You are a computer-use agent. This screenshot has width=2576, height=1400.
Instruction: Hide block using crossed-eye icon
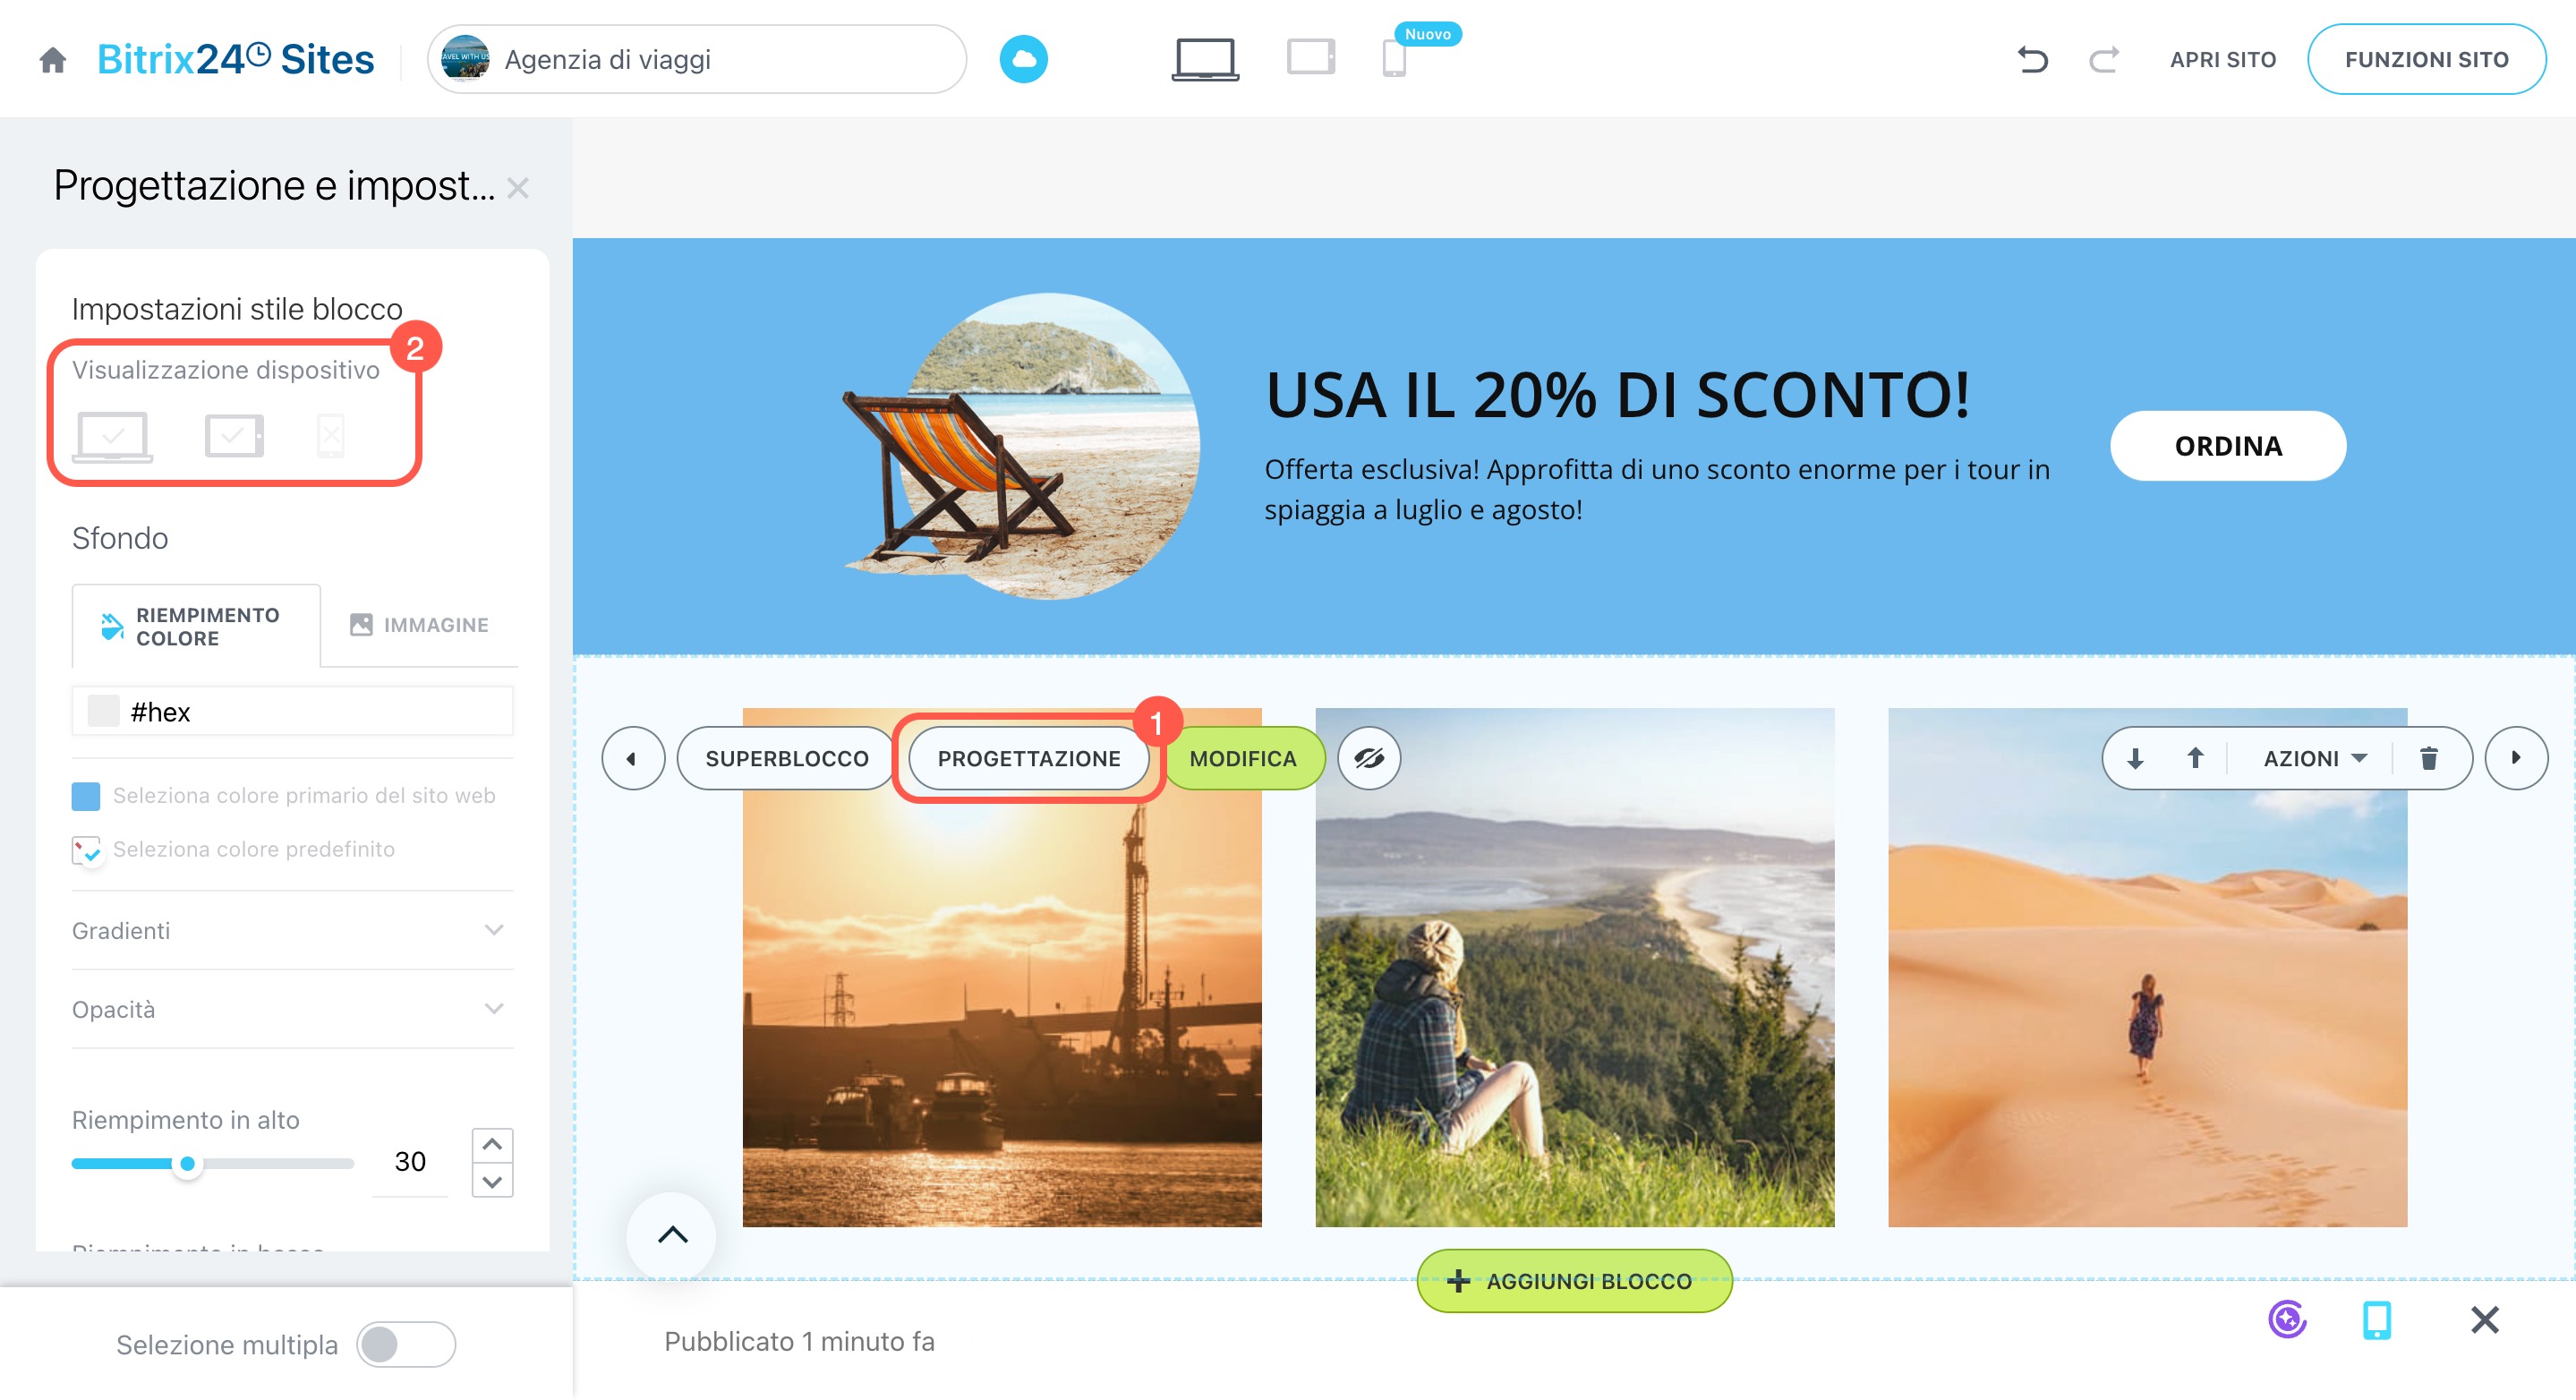[1369, 758]
